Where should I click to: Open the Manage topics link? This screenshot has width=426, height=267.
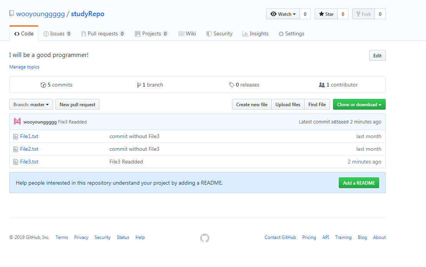(24, 67)
